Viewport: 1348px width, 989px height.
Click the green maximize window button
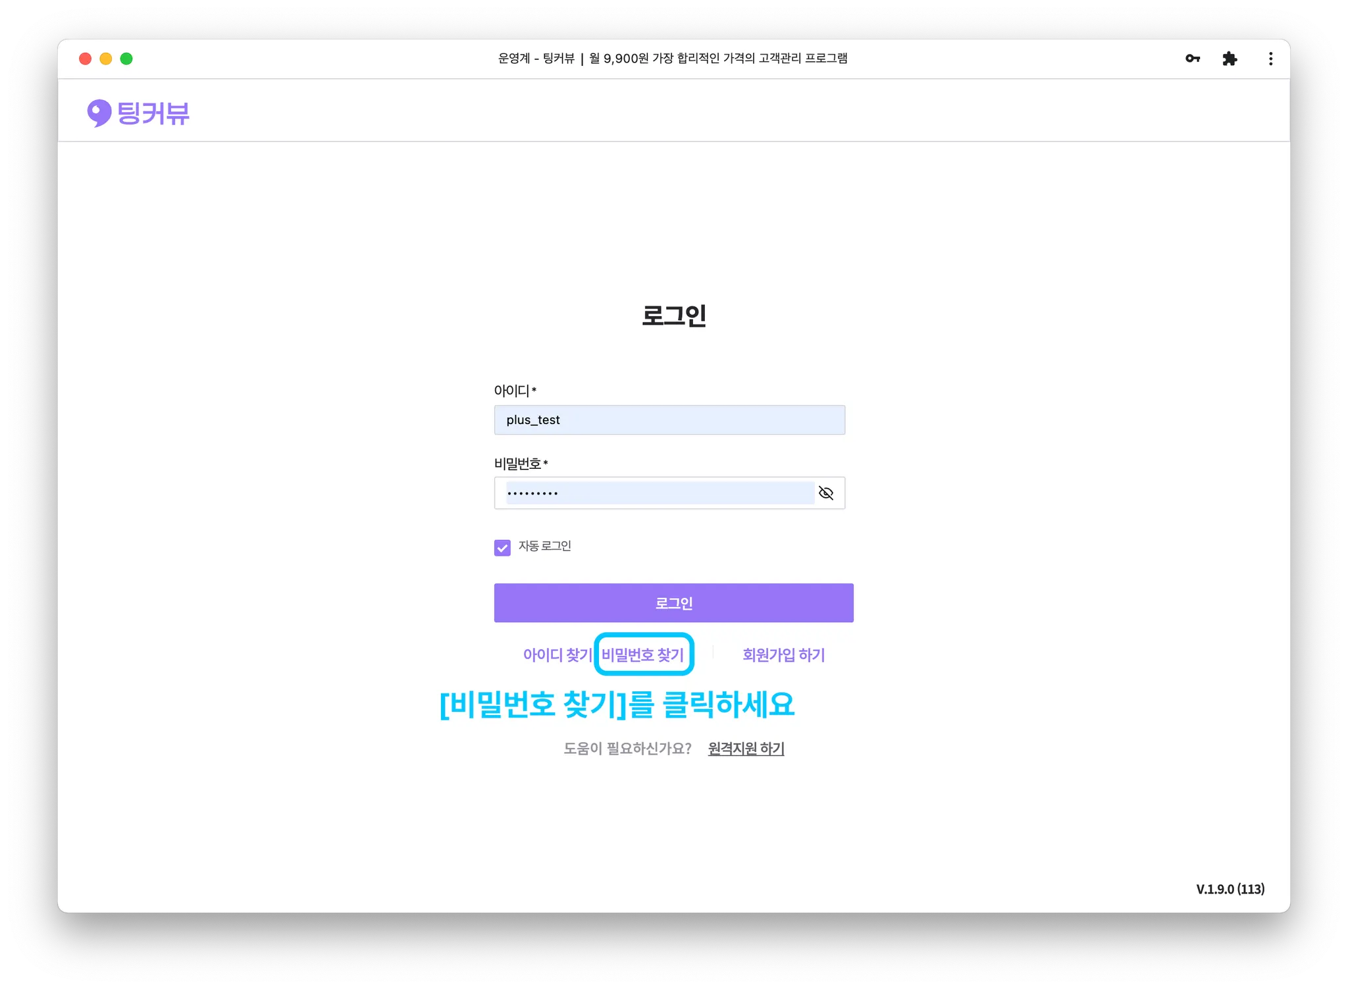point(126,59)
